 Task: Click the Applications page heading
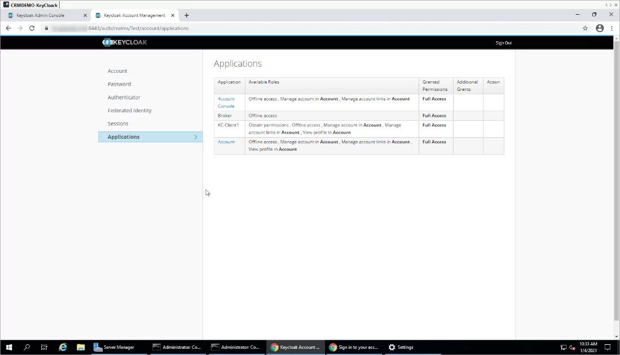(238, 64)
